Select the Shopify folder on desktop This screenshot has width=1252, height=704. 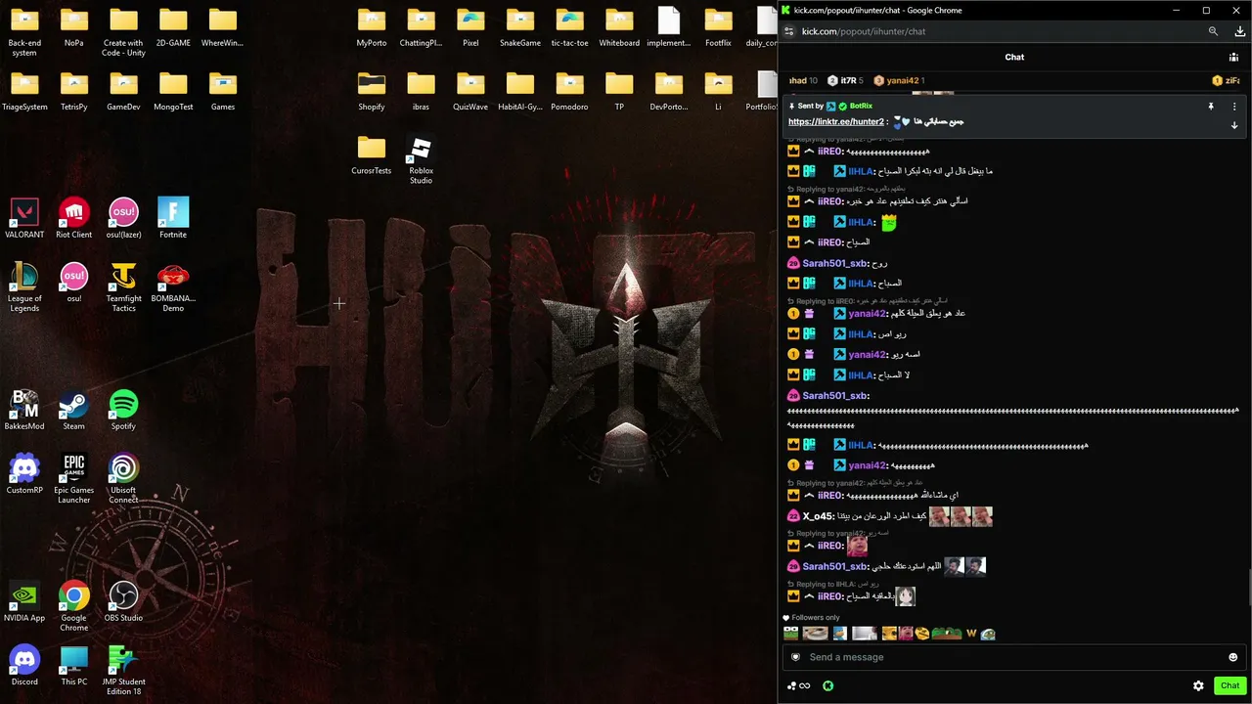tap(372, 91)
